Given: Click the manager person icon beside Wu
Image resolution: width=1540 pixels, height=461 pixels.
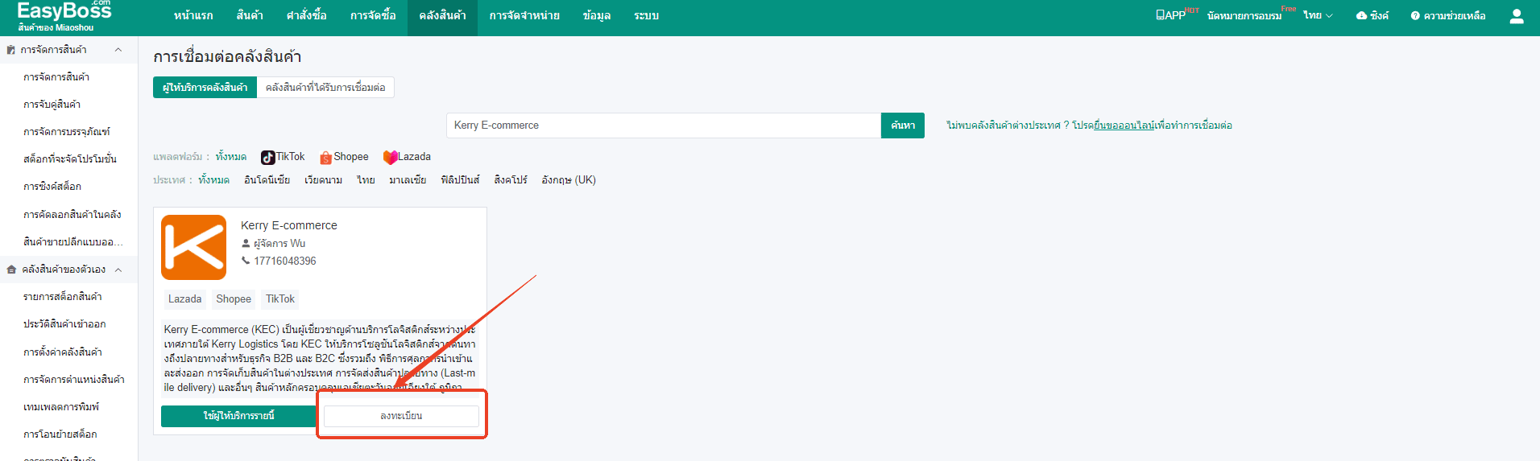Looking at the screenshot, I should pos(246,243).
